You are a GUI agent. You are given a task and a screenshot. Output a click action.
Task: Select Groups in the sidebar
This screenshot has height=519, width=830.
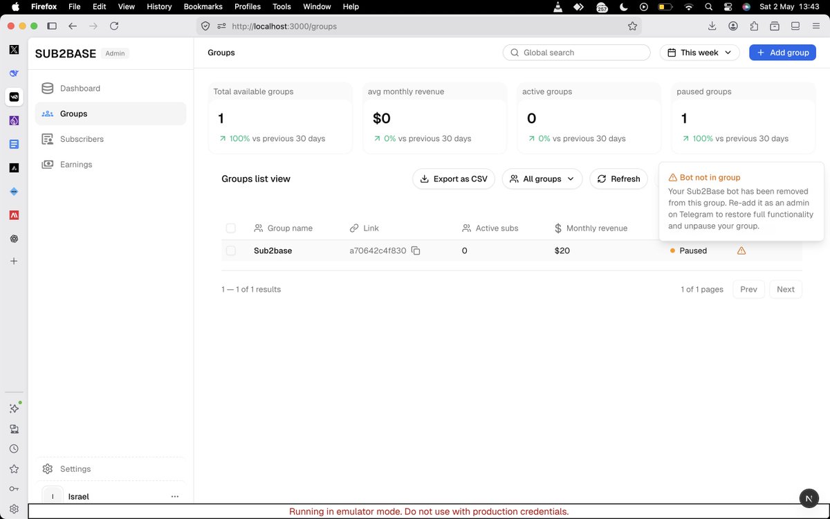111,113
